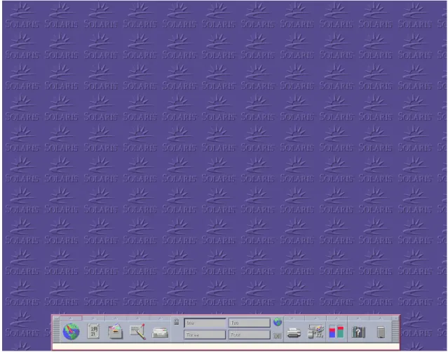Expand the subpanel arrow above Help Manager
The width and height of the screenshot is (448, 352).
(358, 318)
